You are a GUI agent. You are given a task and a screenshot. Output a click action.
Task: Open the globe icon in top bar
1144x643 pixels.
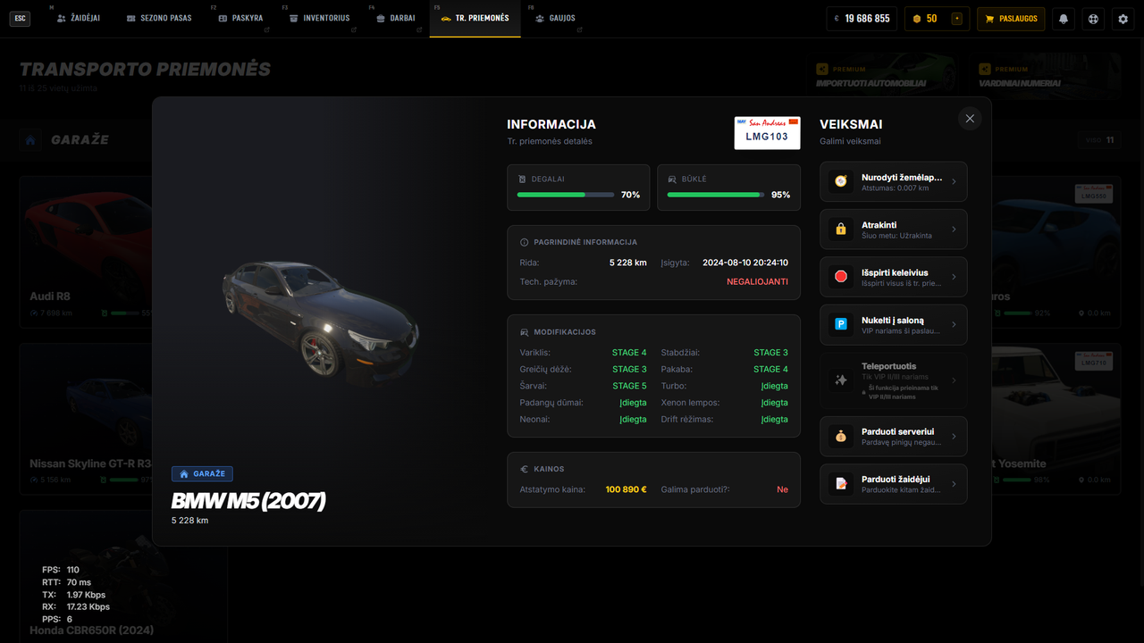pyautogui.click(x=1094, y=18)
